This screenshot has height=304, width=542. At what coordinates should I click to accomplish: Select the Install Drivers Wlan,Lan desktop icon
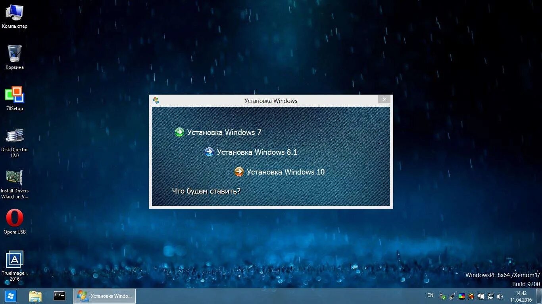[x=15, y=184]
